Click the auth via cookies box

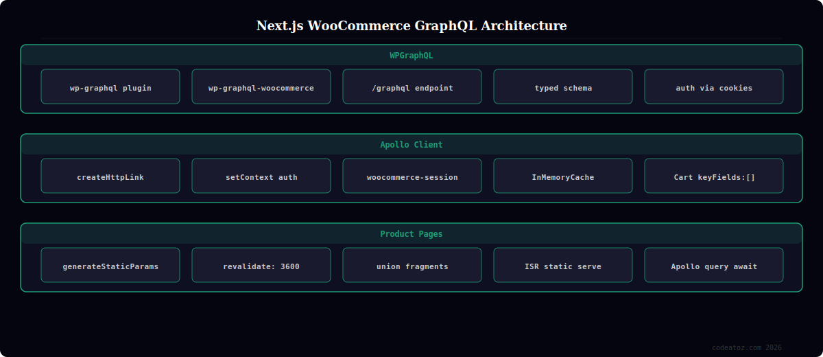point(714,87)
